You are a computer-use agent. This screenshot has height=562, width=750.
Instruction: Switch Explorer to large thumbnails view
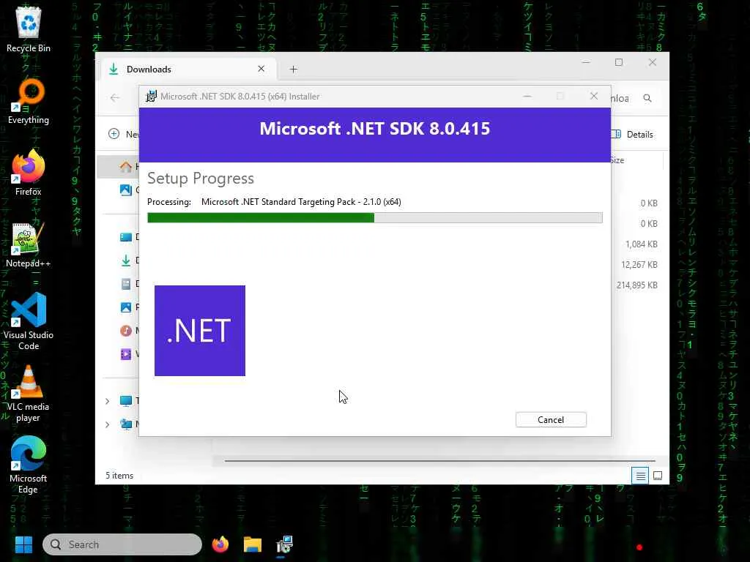coord(658,476)
